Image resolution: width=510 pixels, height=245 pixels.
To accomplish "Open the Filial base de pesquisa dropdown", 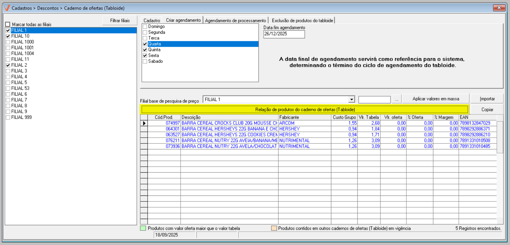I will [x=351, y=99].
